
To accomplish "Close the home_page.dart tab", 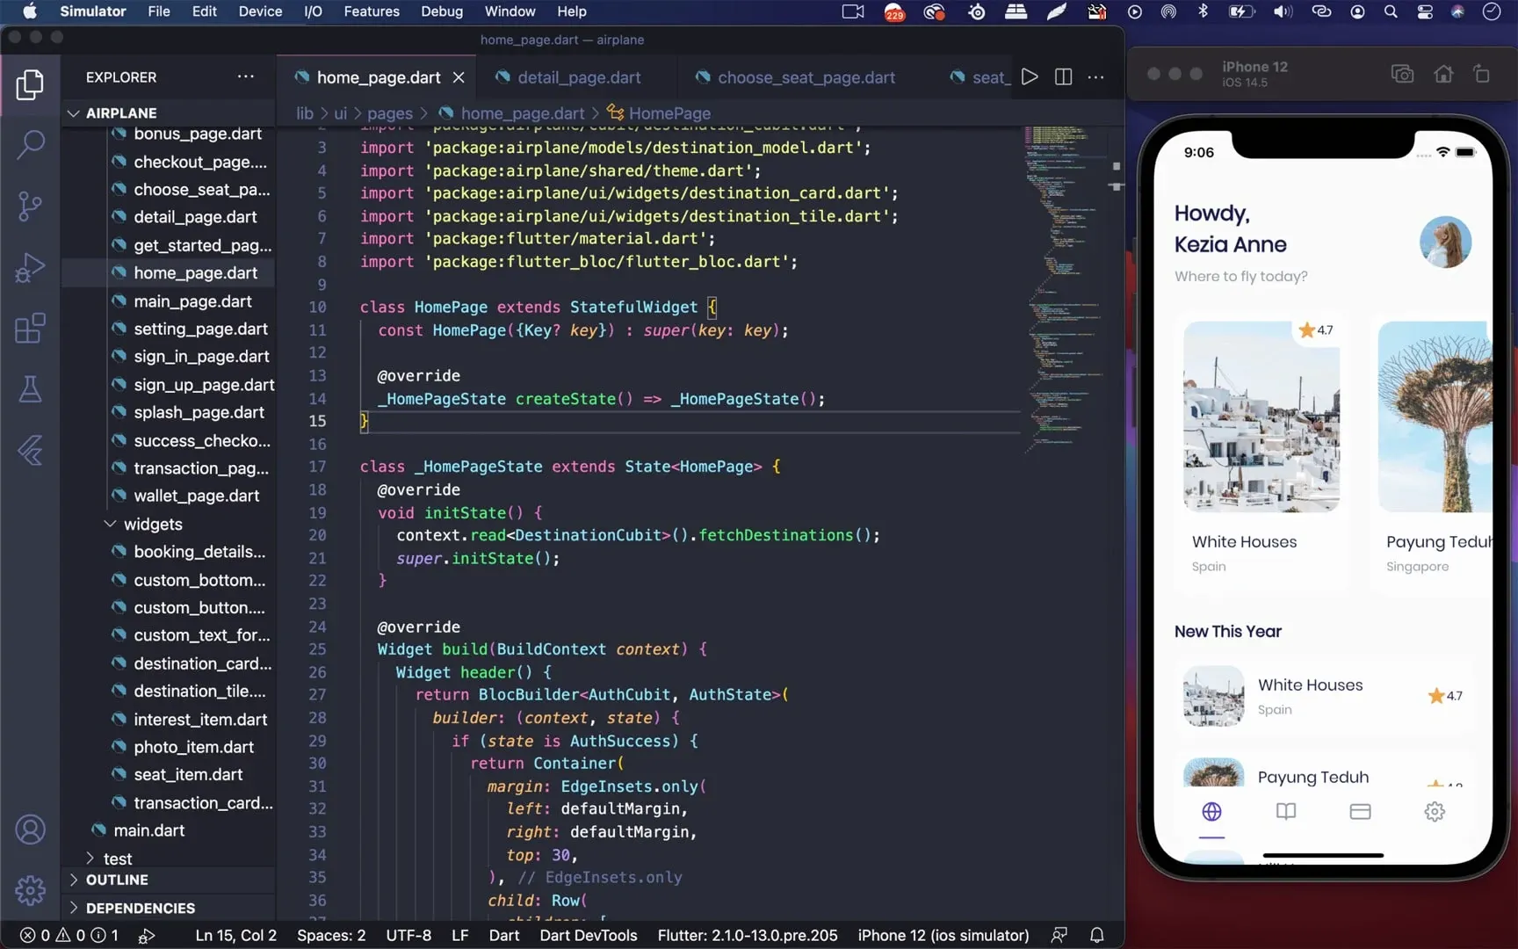I will 459,77.
